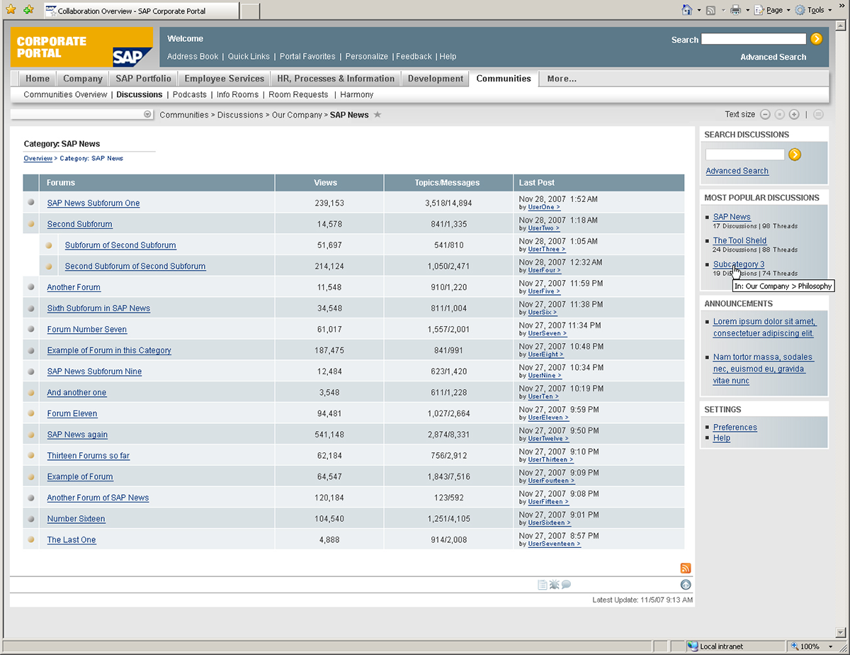Screen dimensions: 850x655
Task: Open Preferences under Settings
Action: [x=735, y=427]
